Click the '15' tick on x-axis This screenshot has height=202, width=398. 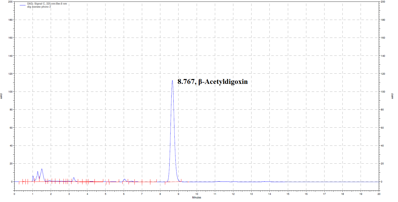point(288,194)
